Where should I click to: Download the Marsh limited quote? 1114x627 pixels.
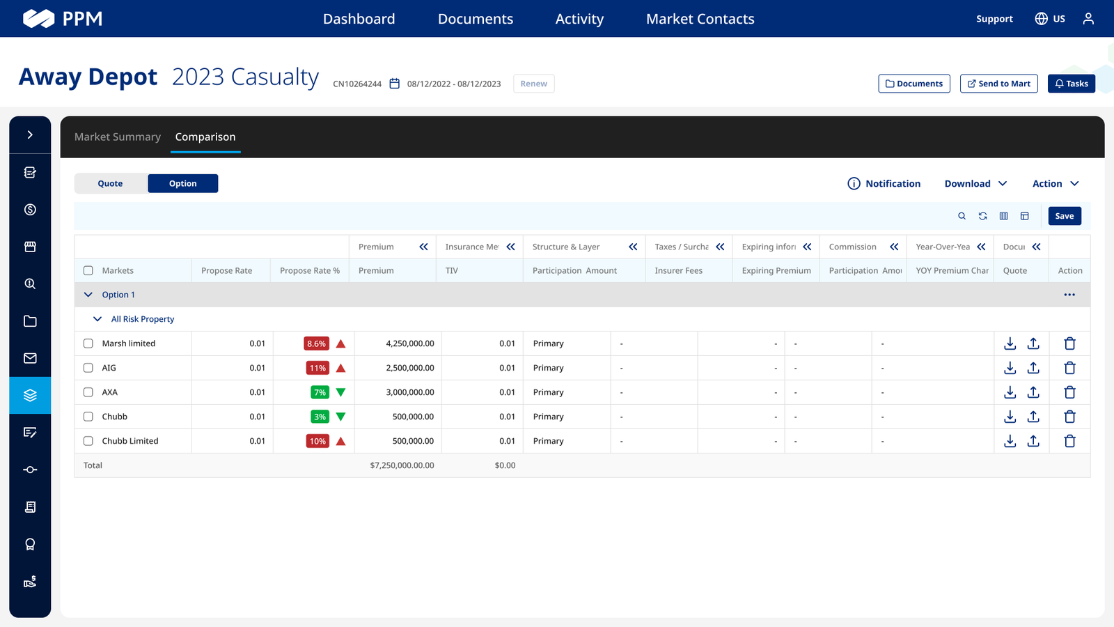[x=1010, y=343]
